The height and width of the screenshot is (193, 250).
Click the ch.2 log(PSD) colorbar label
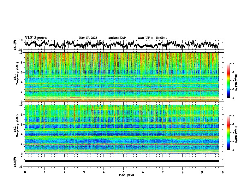[x=236, y=133]
